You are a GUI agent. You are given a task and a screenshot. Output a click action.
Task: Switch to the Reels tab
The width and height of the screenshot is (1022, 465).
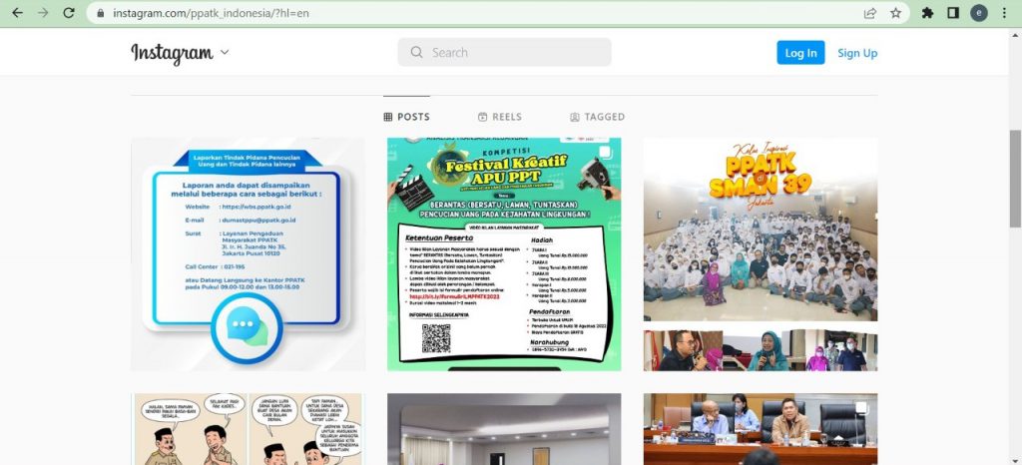(x=500, y=117)
